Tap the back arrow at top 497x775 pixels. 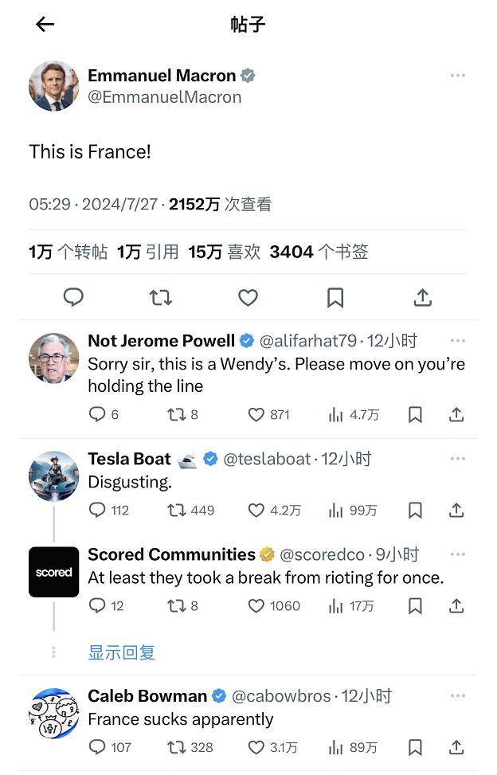(45, 24)
